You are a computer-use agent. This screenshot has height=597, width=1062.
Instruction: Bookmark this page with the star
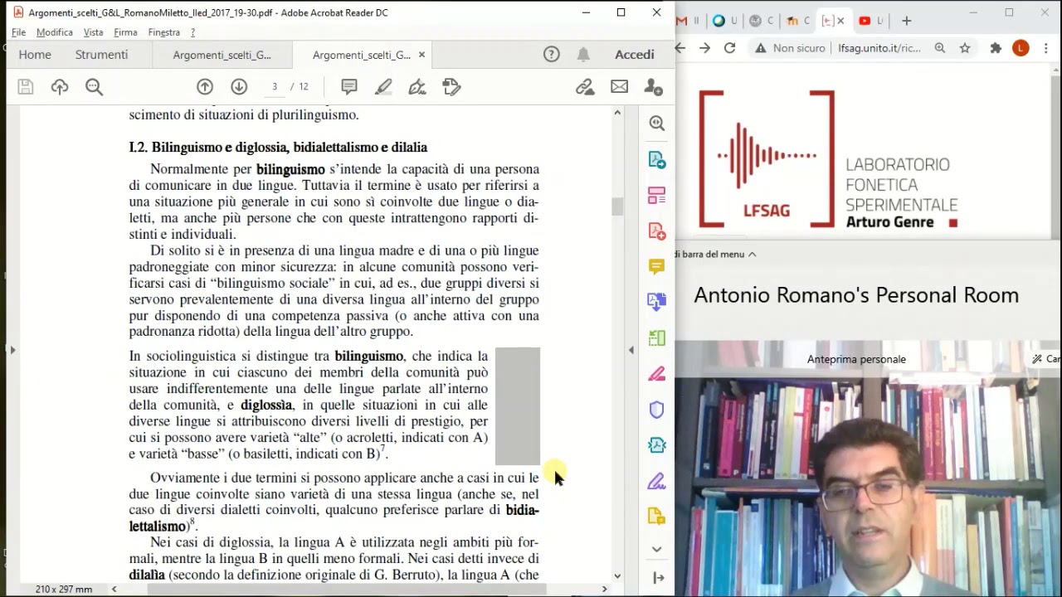[965, 48]
